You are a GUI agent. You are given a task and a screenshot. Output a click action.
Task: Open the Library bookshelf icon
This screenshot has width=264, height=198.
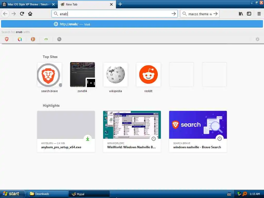tap(241, 14)
